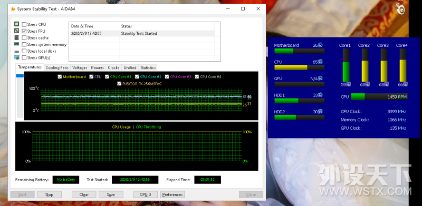Click the blue graph selector bar left of temperatures
The height and width of the screenshot is (206, 422).
pyautogui.click(x=20, y=76)
